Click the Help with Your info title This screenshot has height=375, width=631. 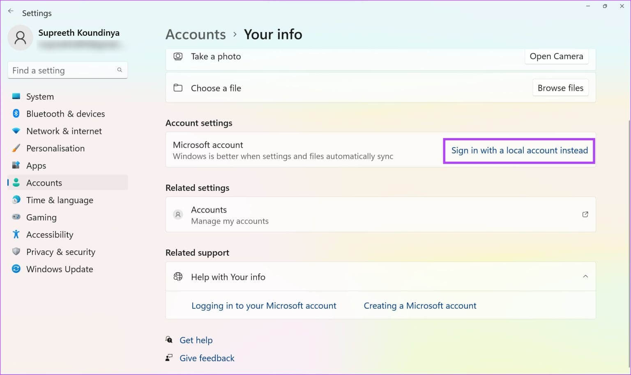pyautogui.click(x=228, y=277)
